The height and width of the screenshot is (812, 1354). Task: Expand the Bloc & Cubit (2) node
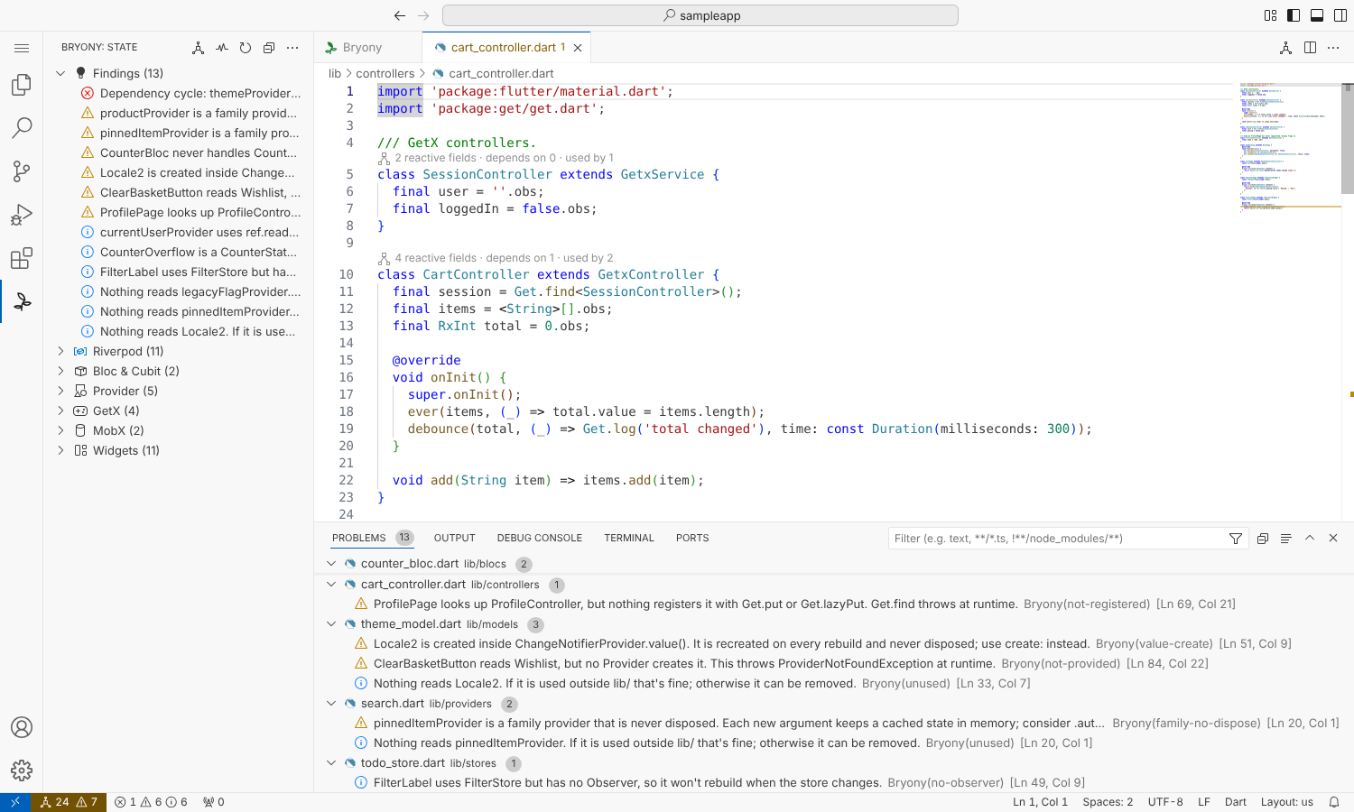(x=60, y=371)
